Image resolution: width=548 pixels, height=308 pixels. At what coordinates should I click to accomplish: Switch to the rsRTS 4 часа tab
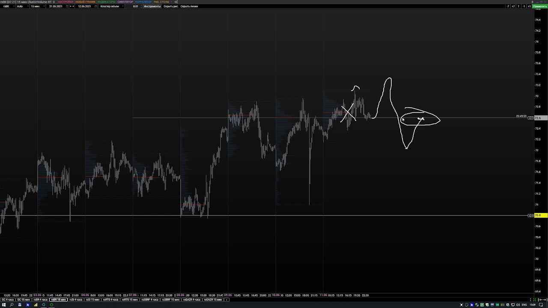click(110, 299)
